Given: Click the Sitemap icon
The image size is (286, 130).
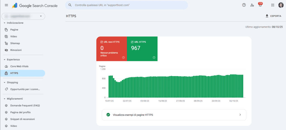Looking at the screenshot, I should point(6,43).
